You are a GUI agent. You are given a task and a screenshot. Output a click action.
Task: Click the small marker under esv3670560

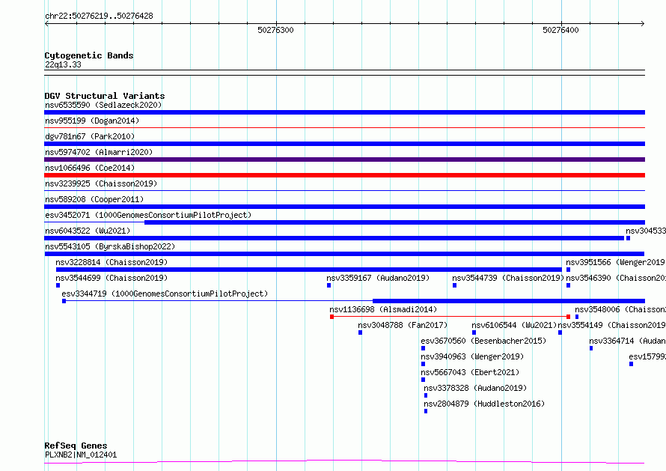coord(423,348)
